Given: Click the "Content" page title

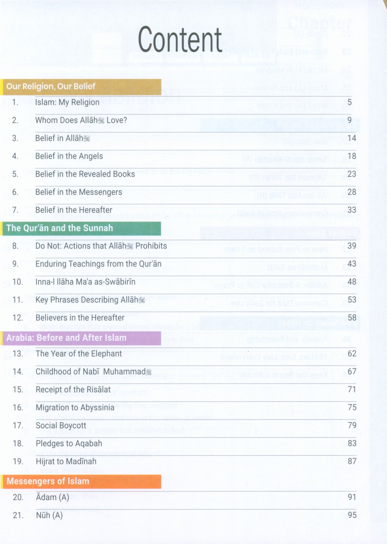Looking at the screenshot, I should tap(180, 39).
